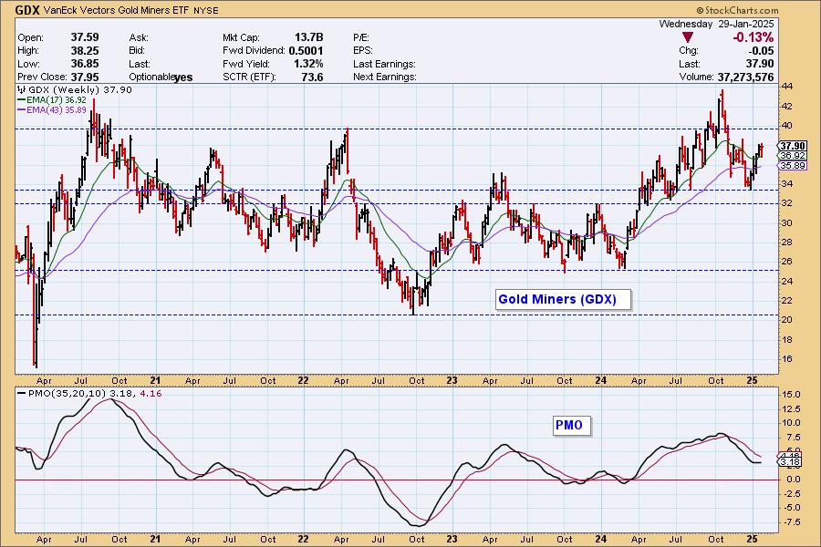This screenshot has height=547, width=821.
Task: Click the 15.0 label on PMO axis
Action: (791, 395)
